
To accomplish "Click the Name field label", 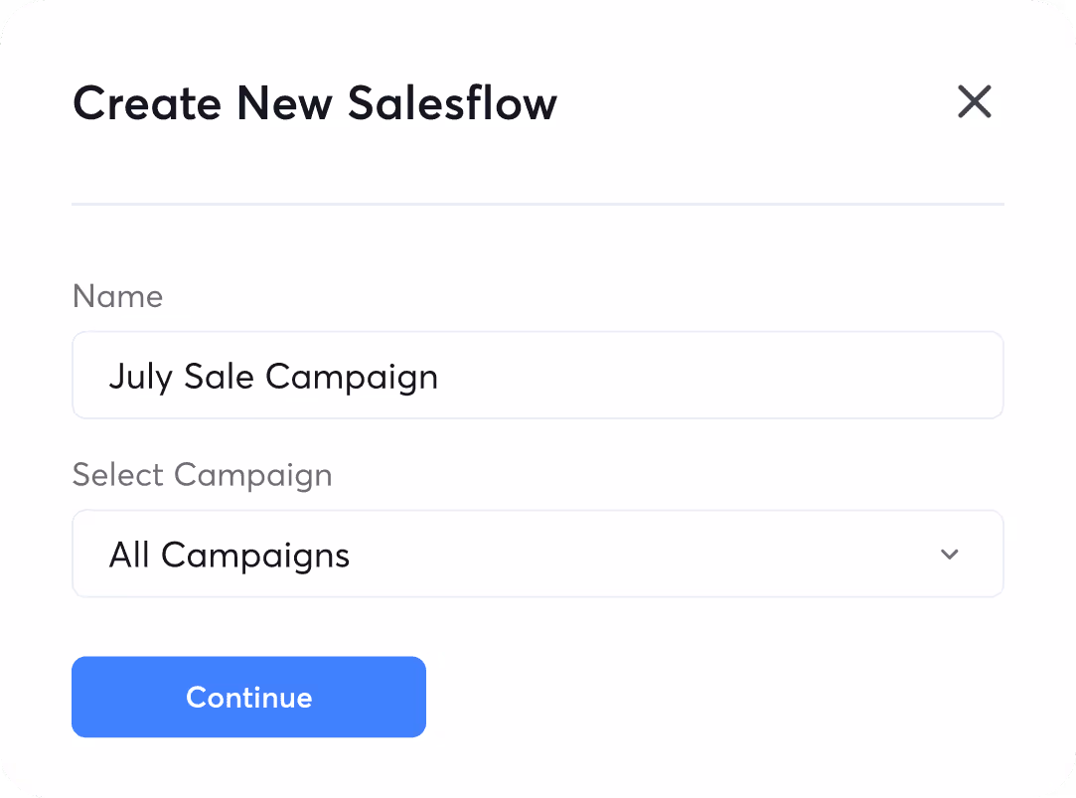I will coord(117,296).
